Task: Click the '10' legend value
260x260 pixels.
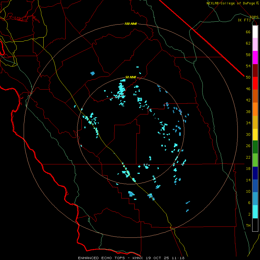Action: [x=248, y=191]
